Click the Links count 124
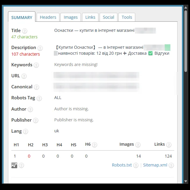Viewport: 190px width, 190px height. [168, 156]
